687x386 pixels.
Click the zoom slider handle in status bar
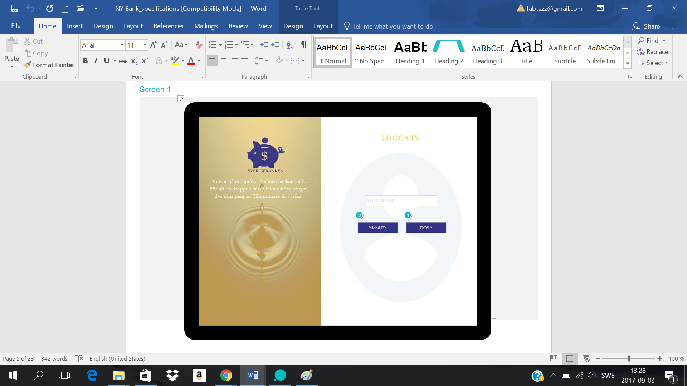[x=628, y=358]
